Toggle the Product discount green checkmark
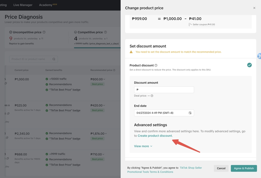The height and width of the screenshot is (178, 261). point(249,65)
